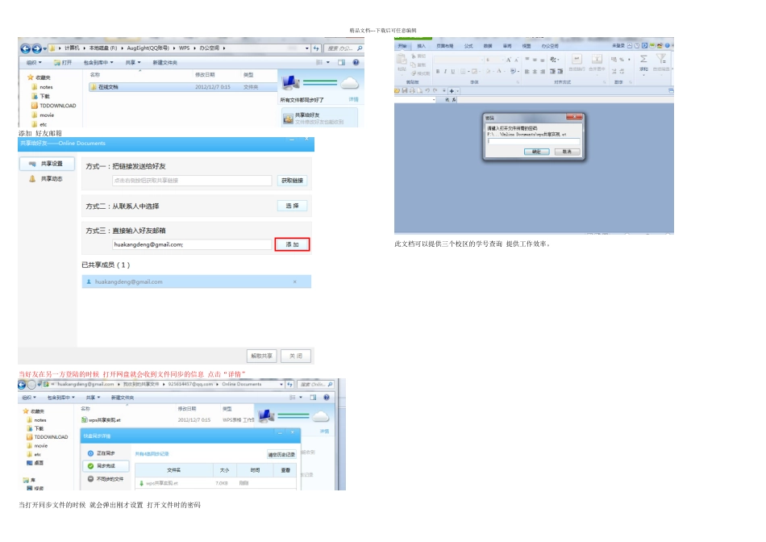The height and width of the screenshot is (542, 766).
Task: Click 共享给好友 panel button
Action: 319,118
